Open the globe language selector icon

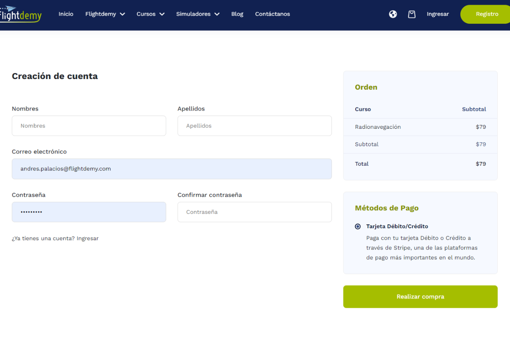pos(393,14)
